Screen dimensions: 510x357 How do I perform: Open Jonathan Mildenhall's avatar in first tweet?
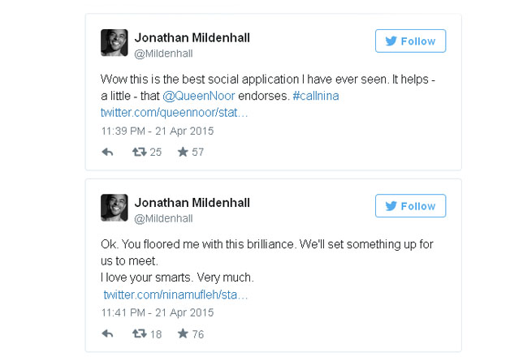pos(115,42)
